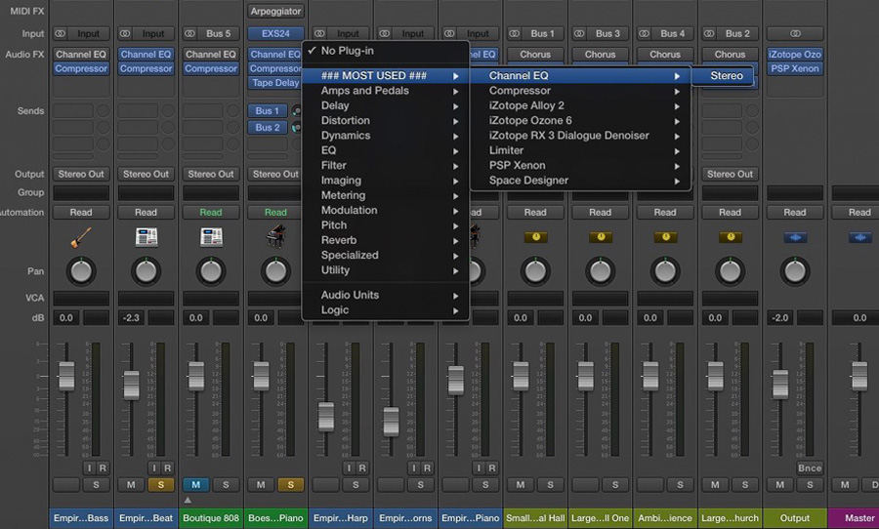
Task: Select No Plug-in from the menu
Action: click(386, 51)
